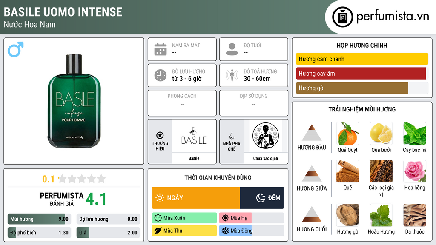436x245 pixels.
Task: Click the perfumer illustration Chưa xác định
Action: [x=266, y=136]
